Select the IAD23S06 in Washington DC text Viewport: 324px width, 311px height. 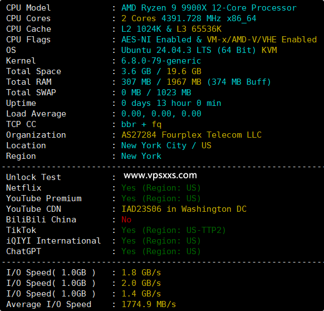pos(184,209)
